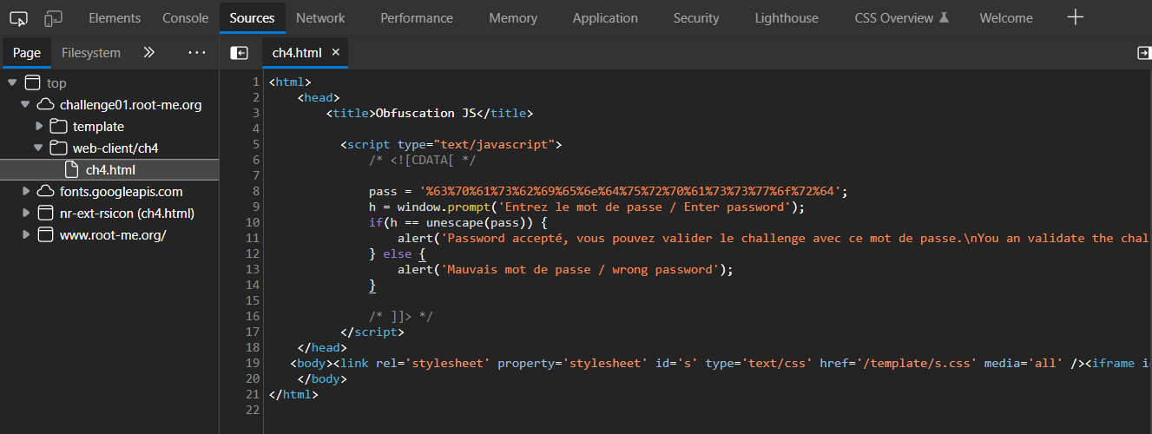Expand the fonts.googleapis.com node arrow
Screen dimensions: 1152x434
[x=25, y=192]
